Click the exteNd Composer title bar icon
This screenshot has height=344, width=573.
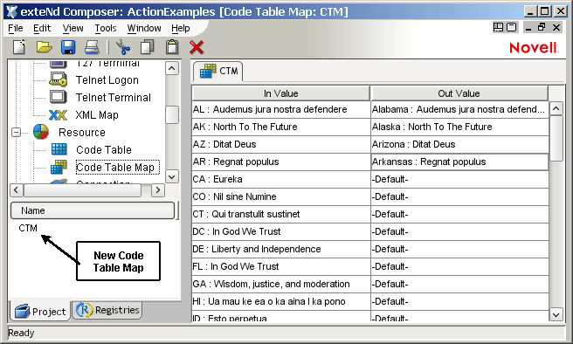pos(11,11)
